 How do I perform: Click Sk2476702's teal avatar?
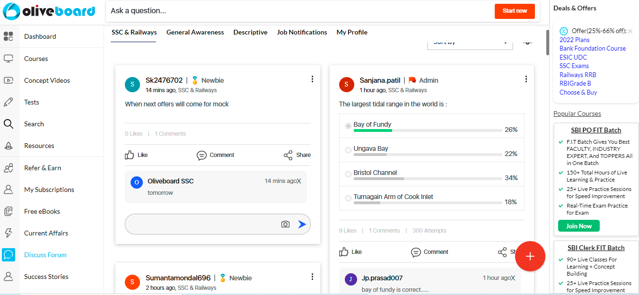coord(132,85)
